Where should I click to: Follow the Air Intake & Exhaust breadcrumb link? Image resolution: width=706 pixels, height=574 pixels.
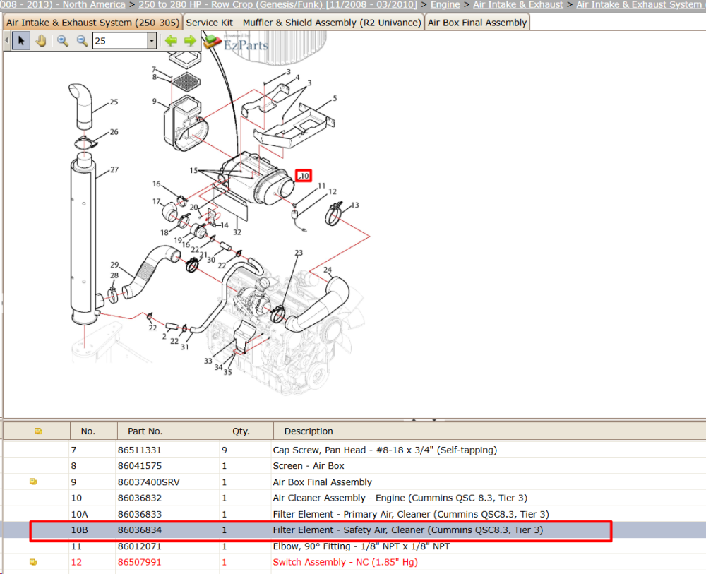517,4
